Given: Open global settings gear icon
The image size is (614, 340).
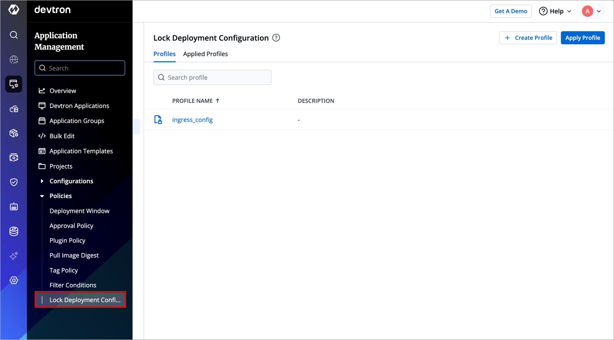Looking at the screenshot, I should (x=14, y=280).
